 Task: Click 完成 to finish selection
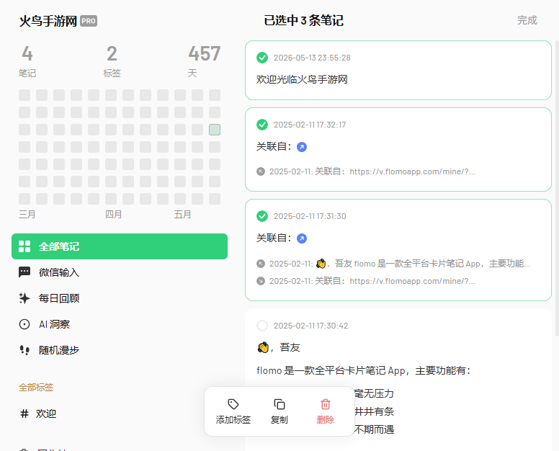click(x=527, y=20)
